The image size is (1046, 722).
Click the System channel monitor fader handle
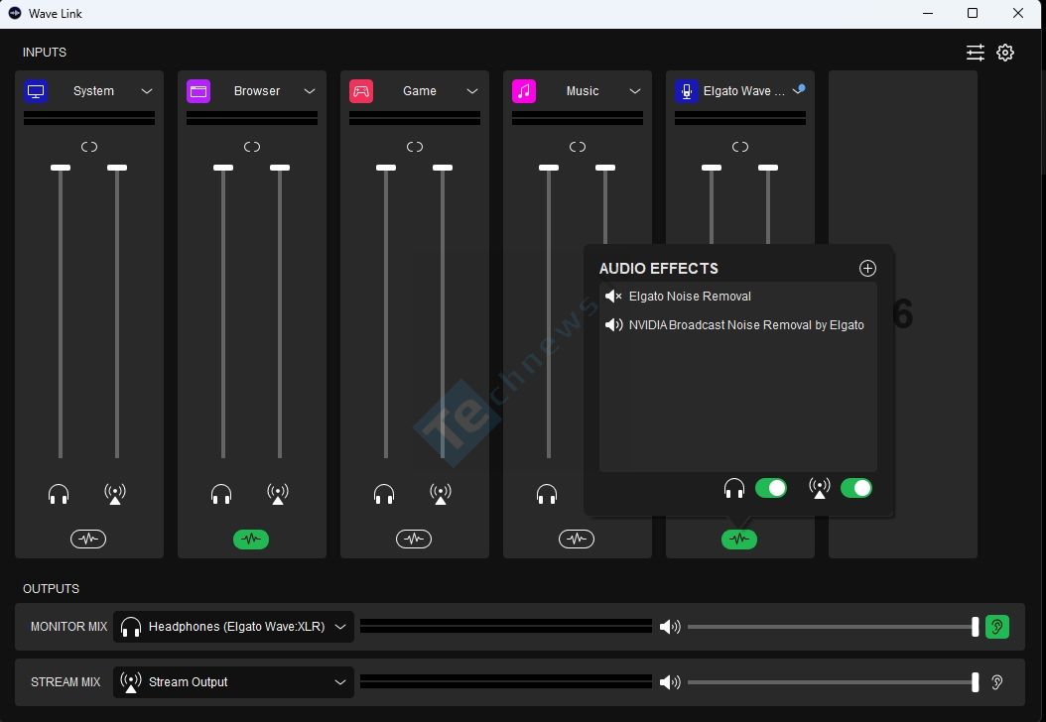(x=61, y=168)
